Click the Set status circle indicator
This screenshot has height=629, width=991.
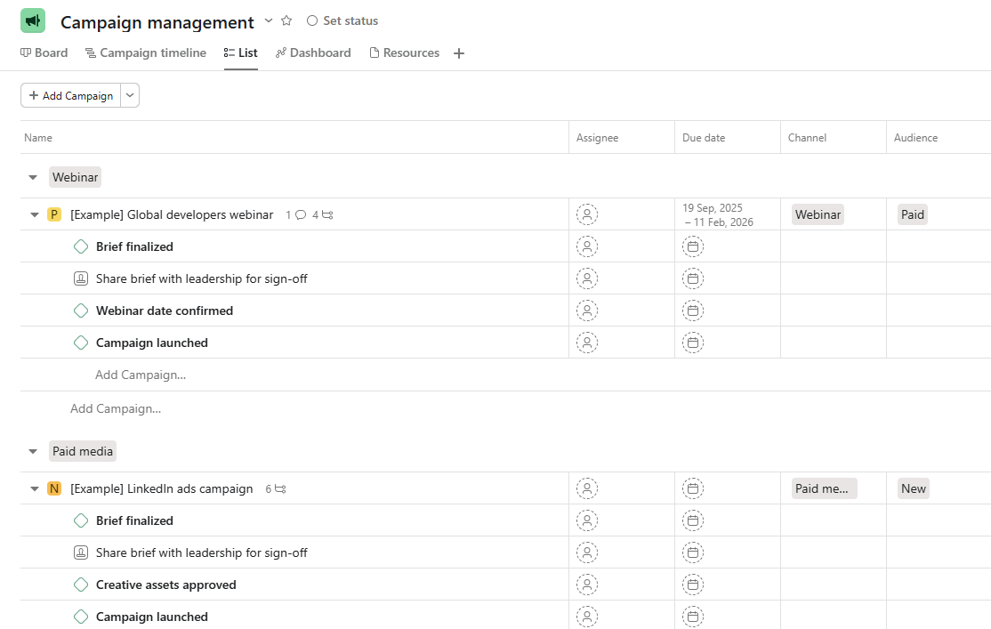click(311, 20)
